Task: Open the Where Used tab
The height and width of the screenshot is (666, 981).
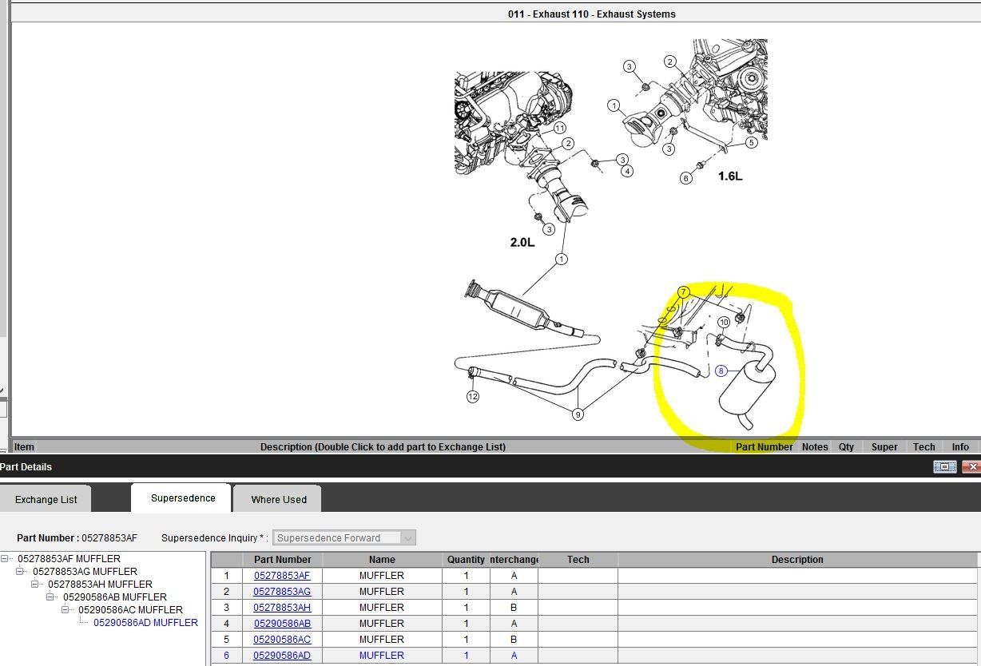Action: click(279, 500)
